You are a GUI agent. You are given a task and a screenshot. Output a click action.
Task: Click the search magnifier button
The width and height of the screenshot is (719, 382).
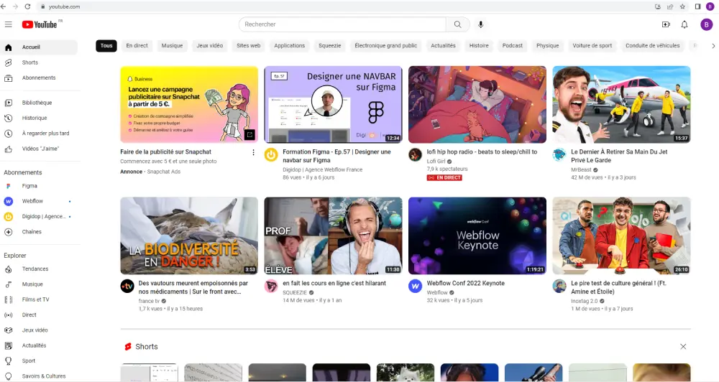pos(457,24)
